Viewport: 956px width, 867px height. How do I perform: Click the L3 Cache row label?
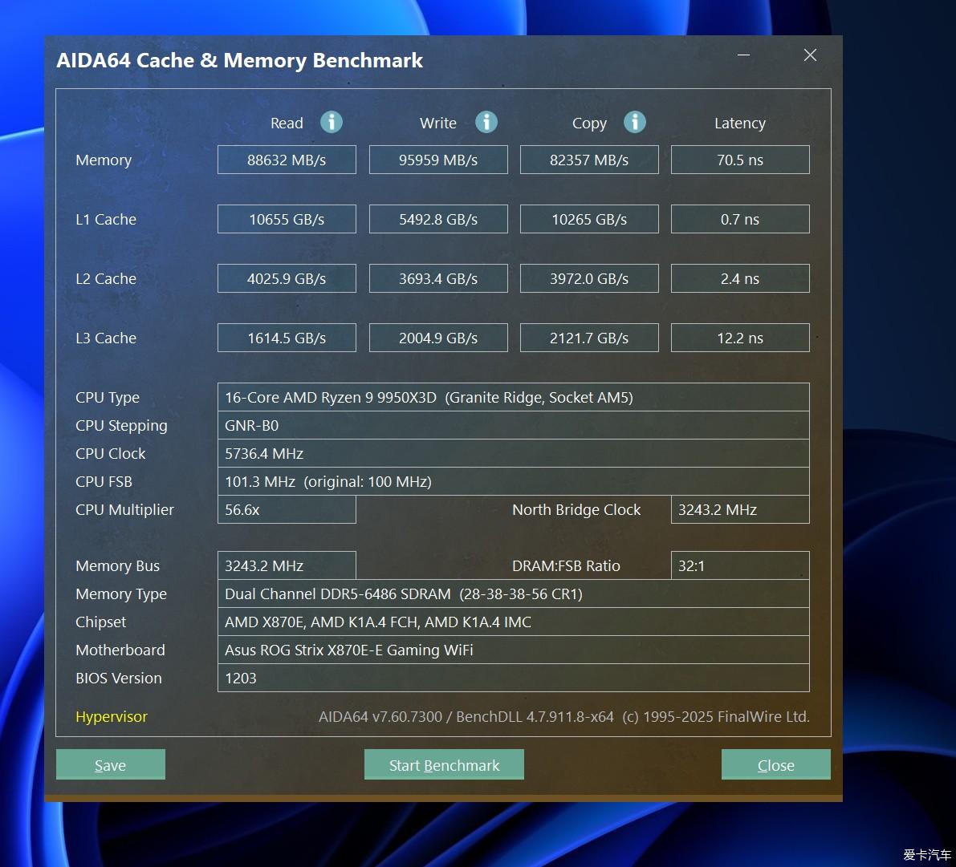point(106,338)
